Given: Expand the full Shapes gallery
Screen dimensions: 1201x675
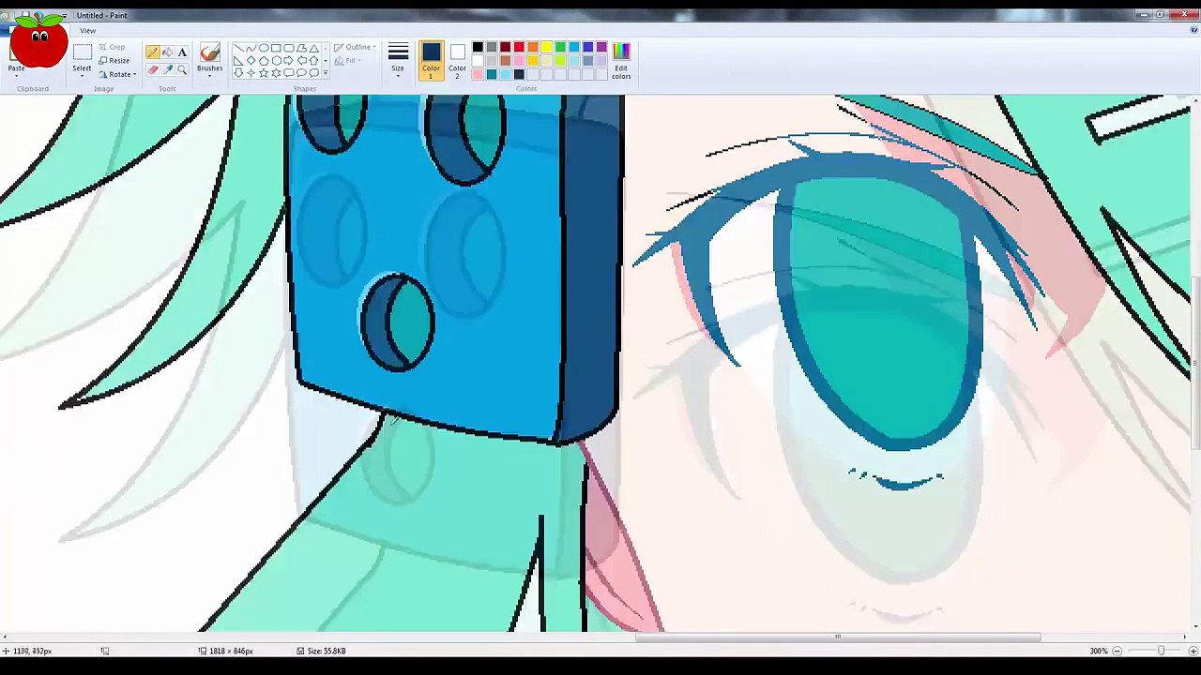Looking at the screenshot, I should [326, 73].
